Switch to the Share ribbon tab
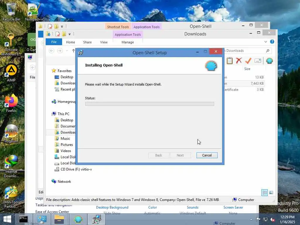This screenshot has width=300, height=225. [x=87, y=42]
